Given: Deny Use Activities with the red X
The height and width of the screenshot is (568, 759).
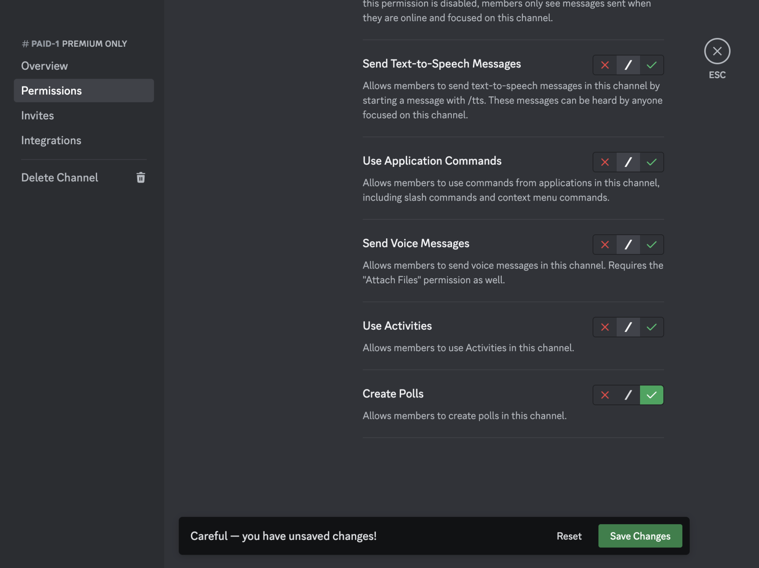Looking at the screenshot, I should (x=604, y=327).
